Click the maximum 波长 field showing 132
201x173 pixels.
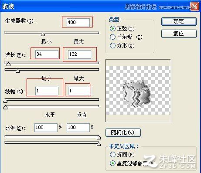(79, 54)
